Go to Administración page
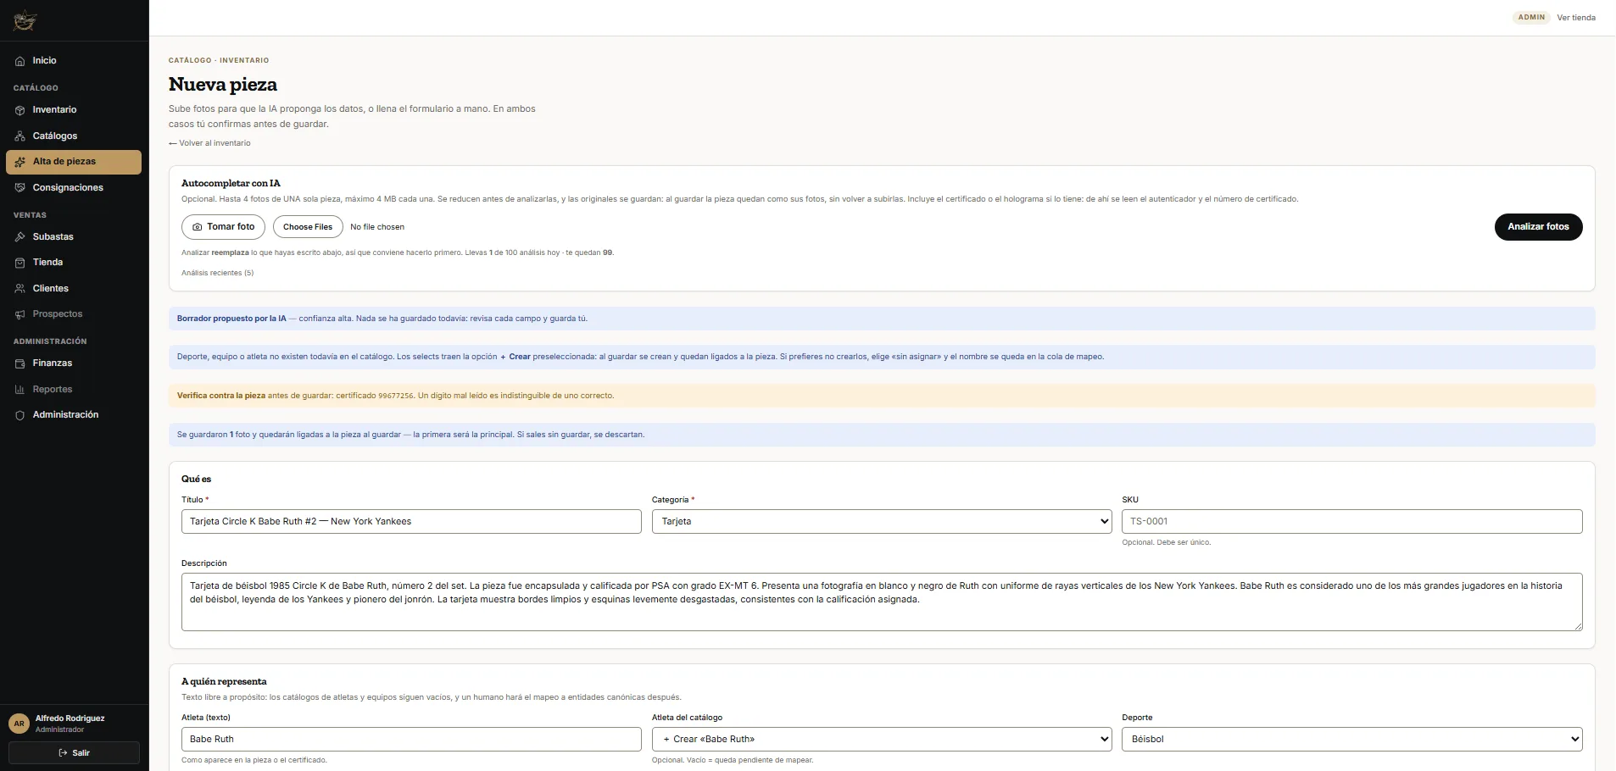 pyautogui.click(x=74, y=415)
